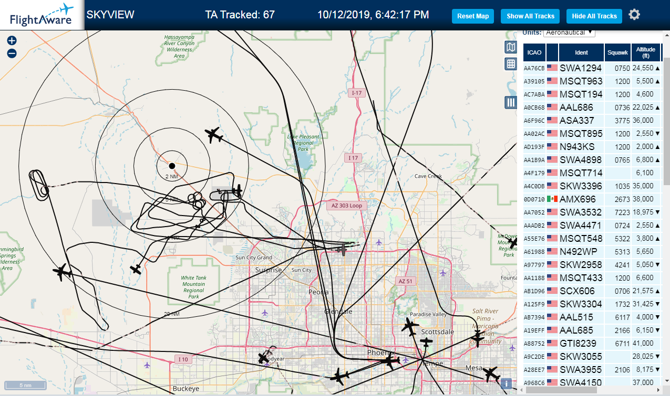This screenshot has width=670, height=396.
Task: Select aircraft icon north of Scottsdale label
Action: pos(410,327)
